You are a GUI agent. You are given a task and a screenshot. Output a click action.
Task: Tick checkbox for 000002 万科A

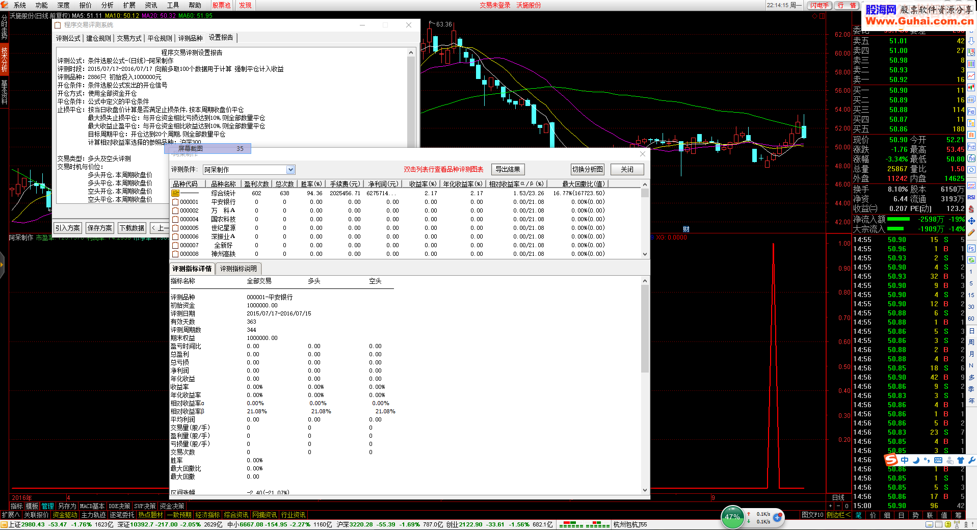coord(175,210)
